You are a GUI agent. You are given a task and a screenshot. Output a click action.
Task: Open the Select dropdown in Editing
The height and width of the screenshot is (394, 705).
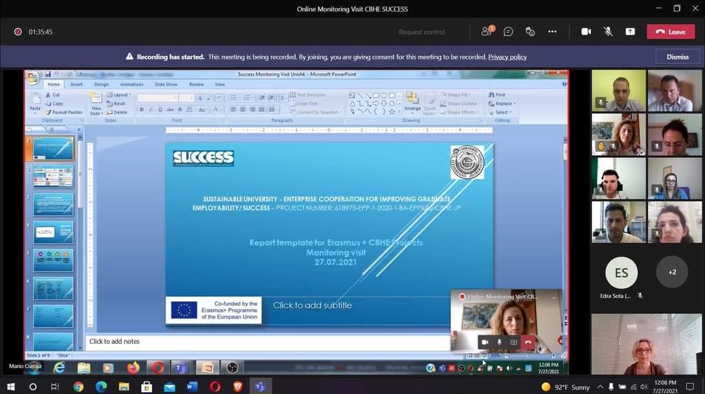501,112
